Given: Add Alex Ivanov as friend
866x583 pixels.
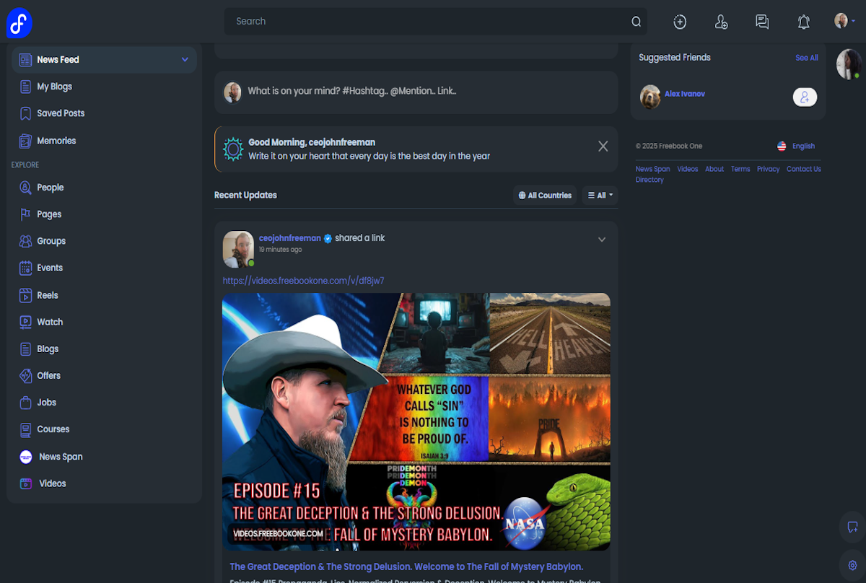Looking at the screenshot, I should [805, 97].
